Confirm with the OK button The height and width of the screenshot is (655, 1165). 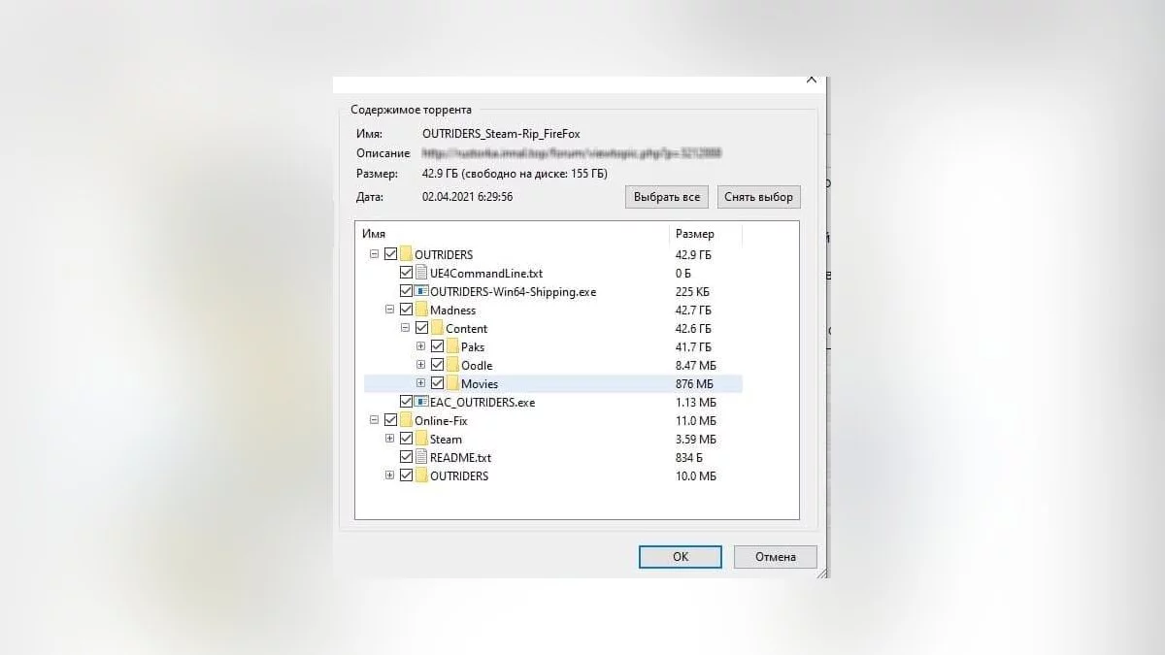pos(680,557)
